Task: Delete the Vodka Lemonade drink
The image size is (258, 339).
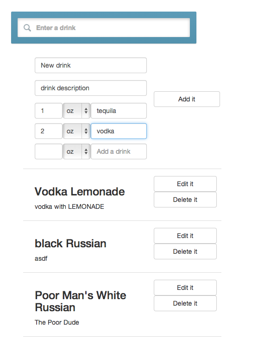Action: click(185, 200)
